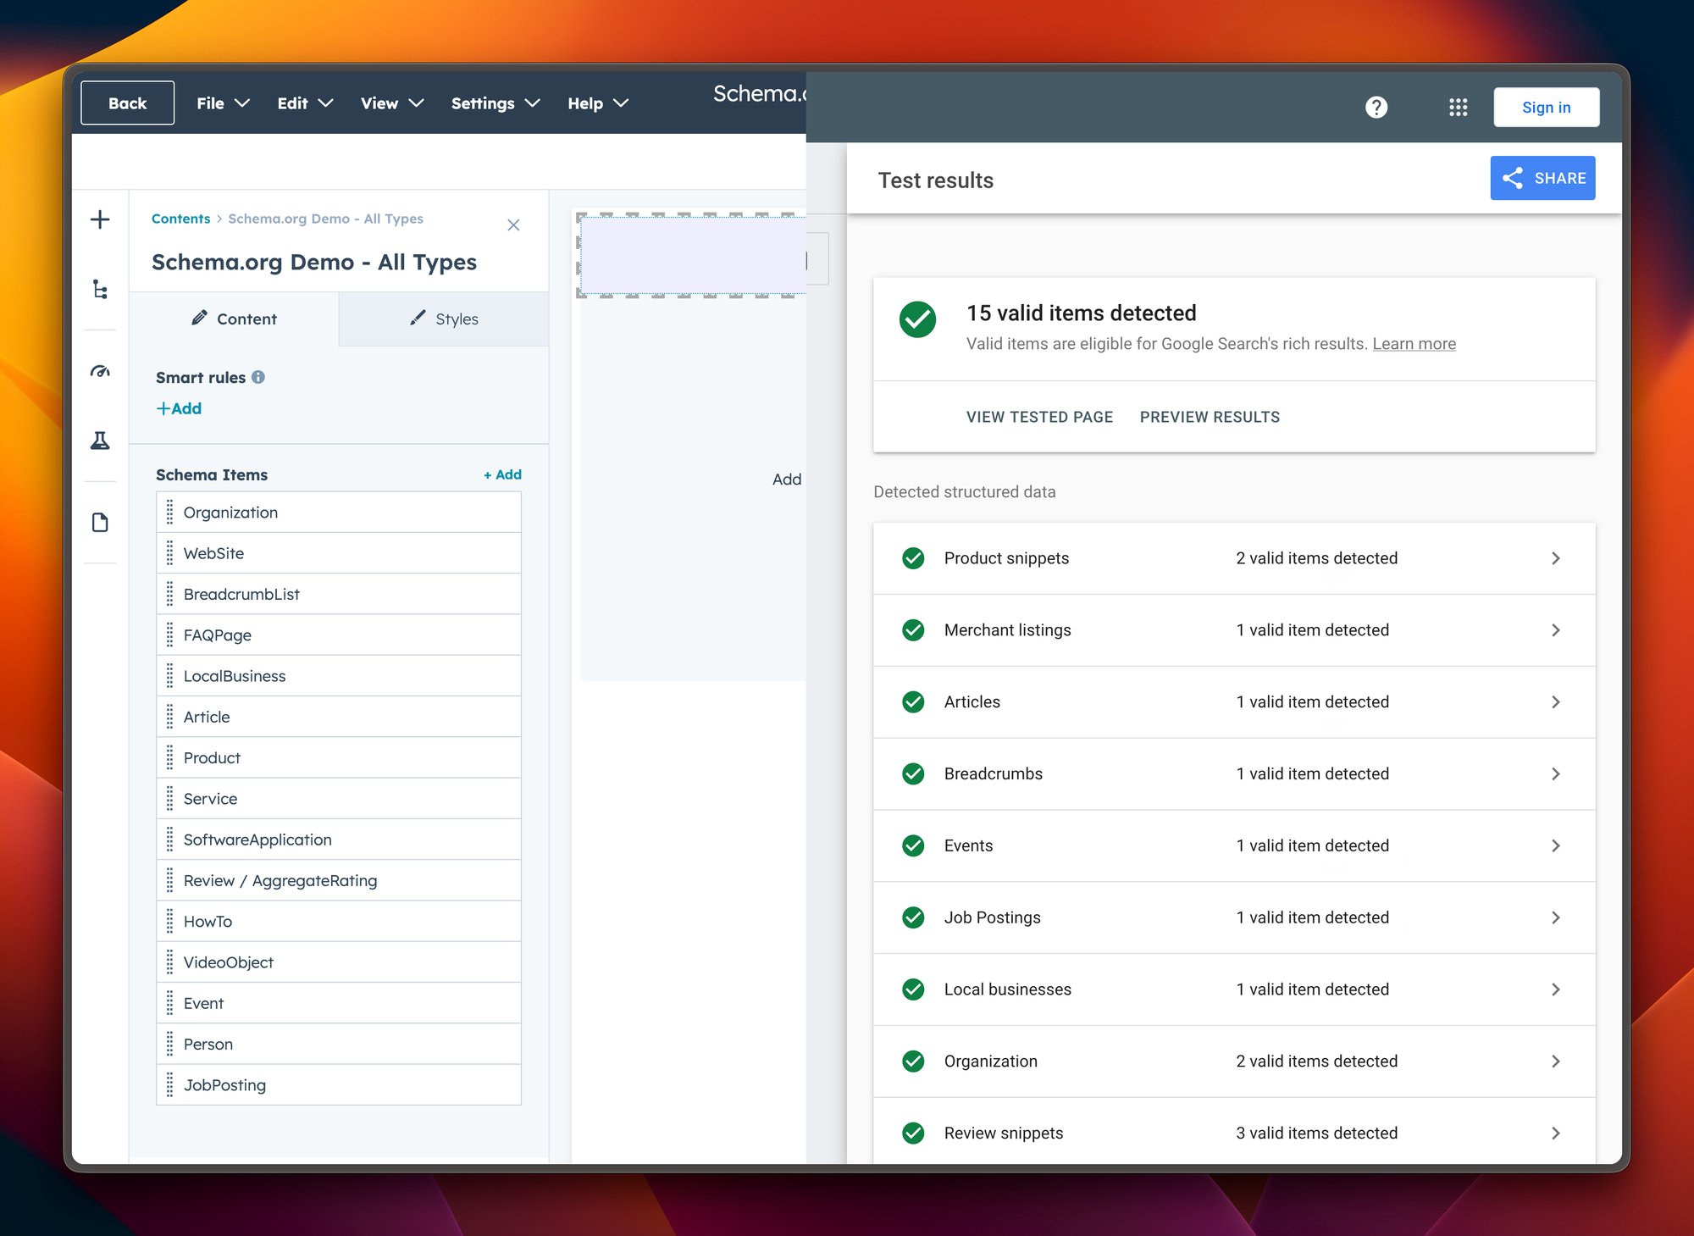
Task: Expand the Product snippets result row
Action: (1555, 558)
